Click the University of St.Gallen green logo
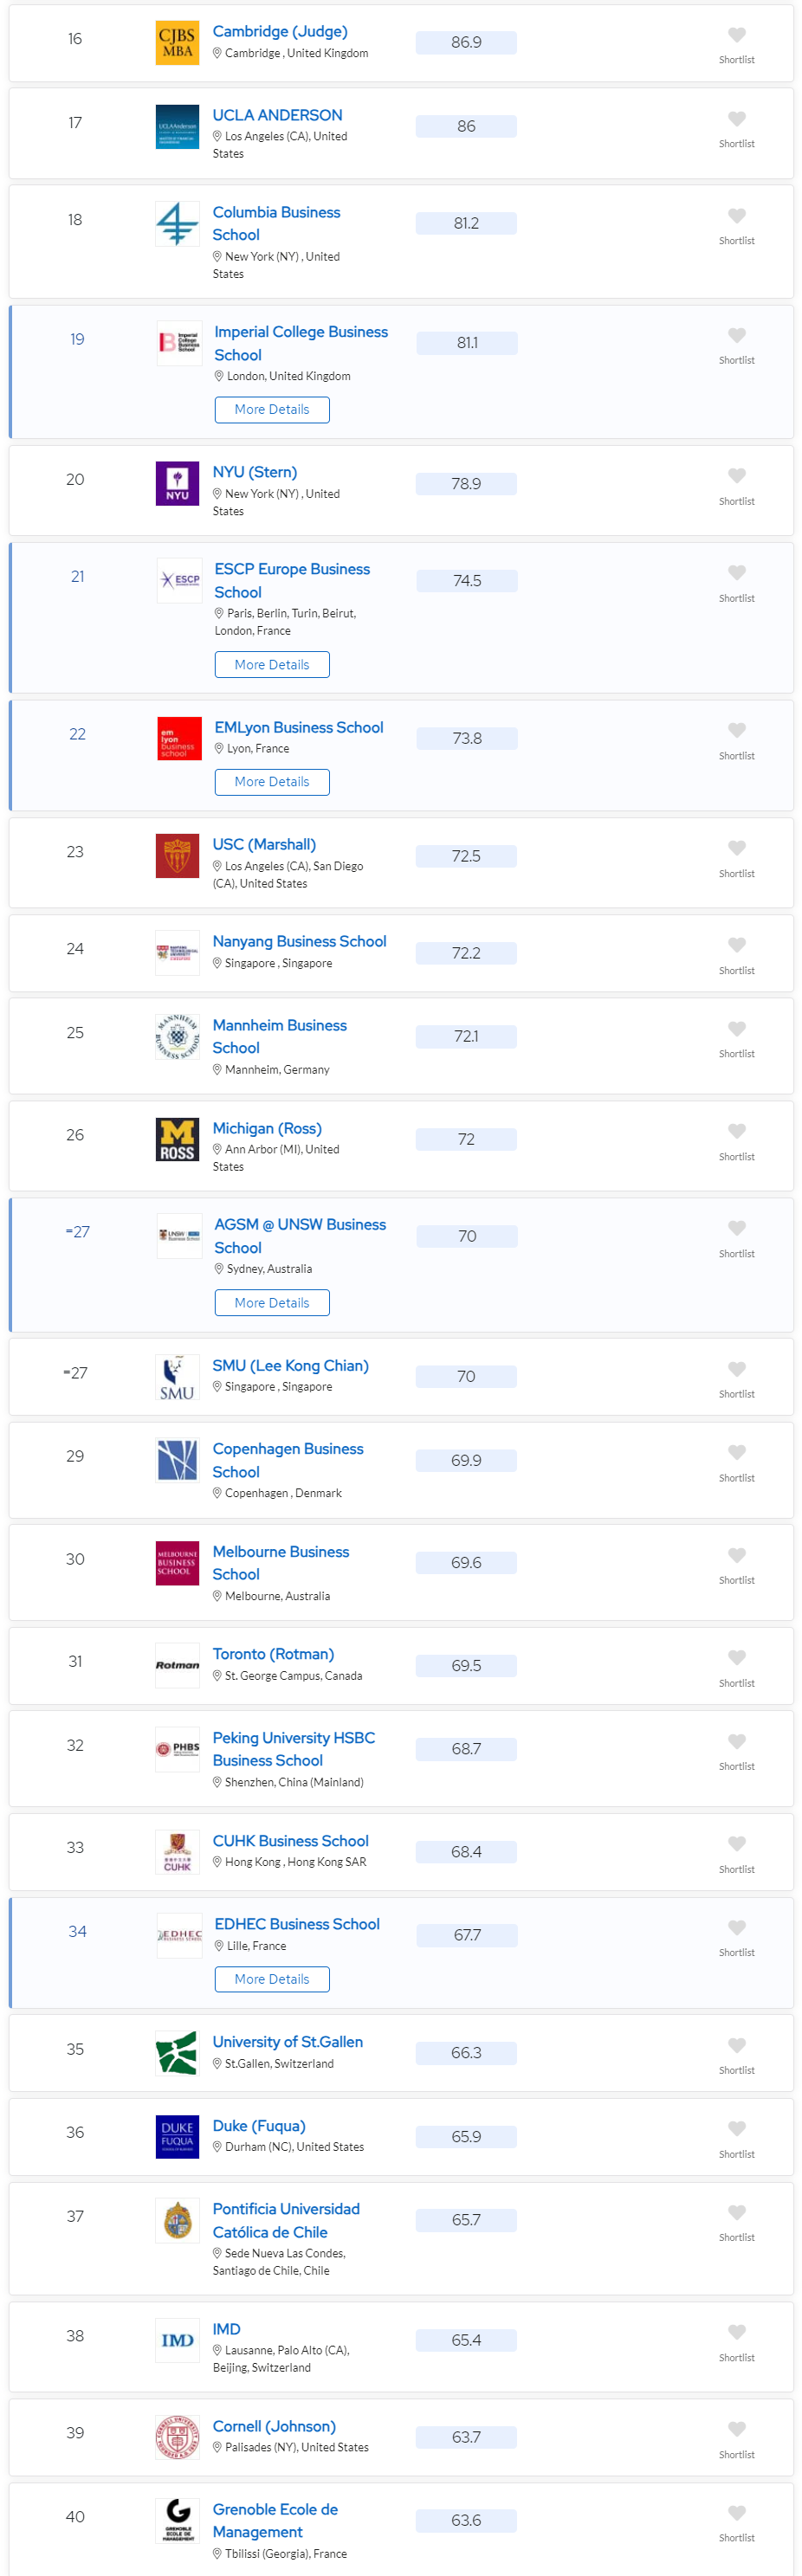 177,2053
